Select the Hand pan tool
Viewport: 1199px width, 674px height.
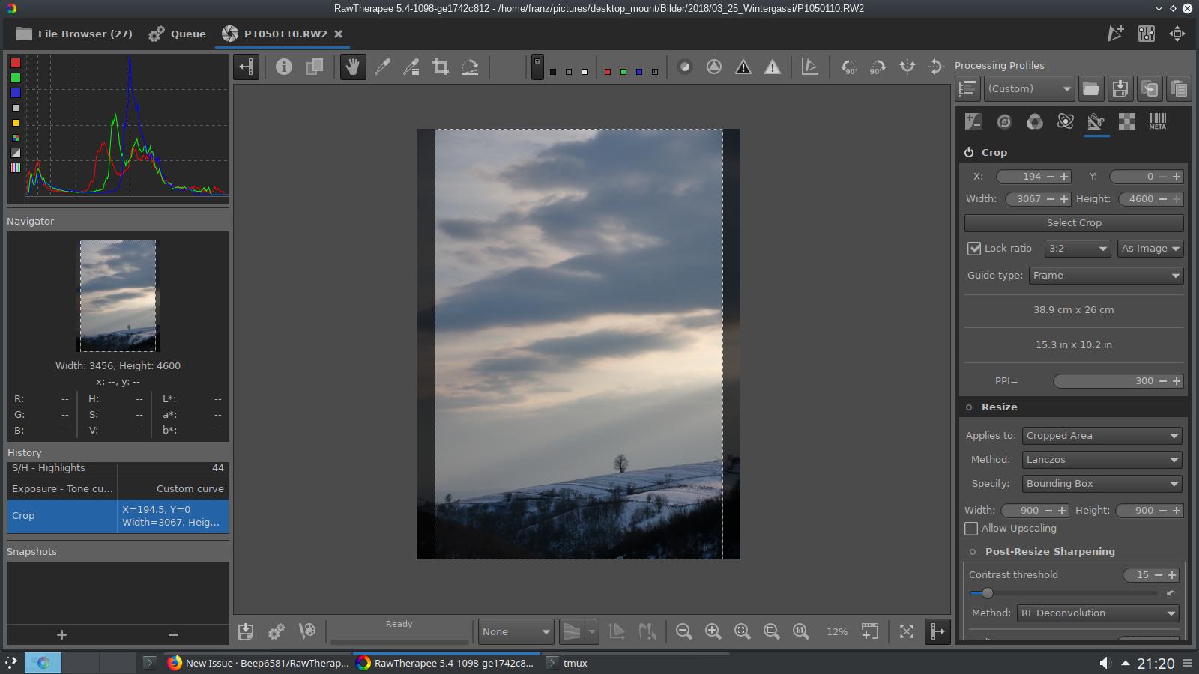[x=352, y=67]
